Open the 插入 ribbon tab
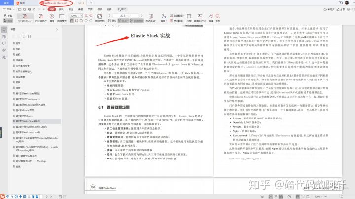355x199 pixels. 61,9
